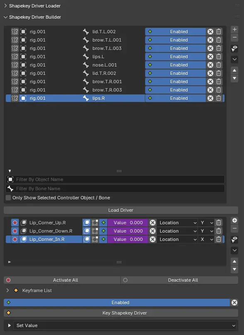Click Filter By Bone Name field
Viewport: 244px width, 335px height.
coord(115,189)
